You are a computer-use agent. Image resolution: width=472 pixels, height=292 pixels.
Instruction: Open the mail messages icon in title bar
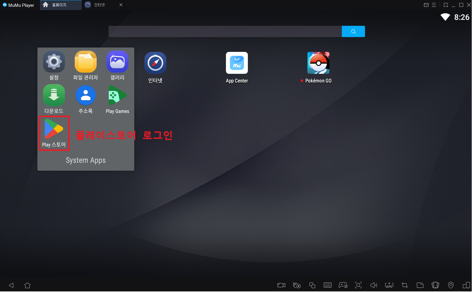426,5
